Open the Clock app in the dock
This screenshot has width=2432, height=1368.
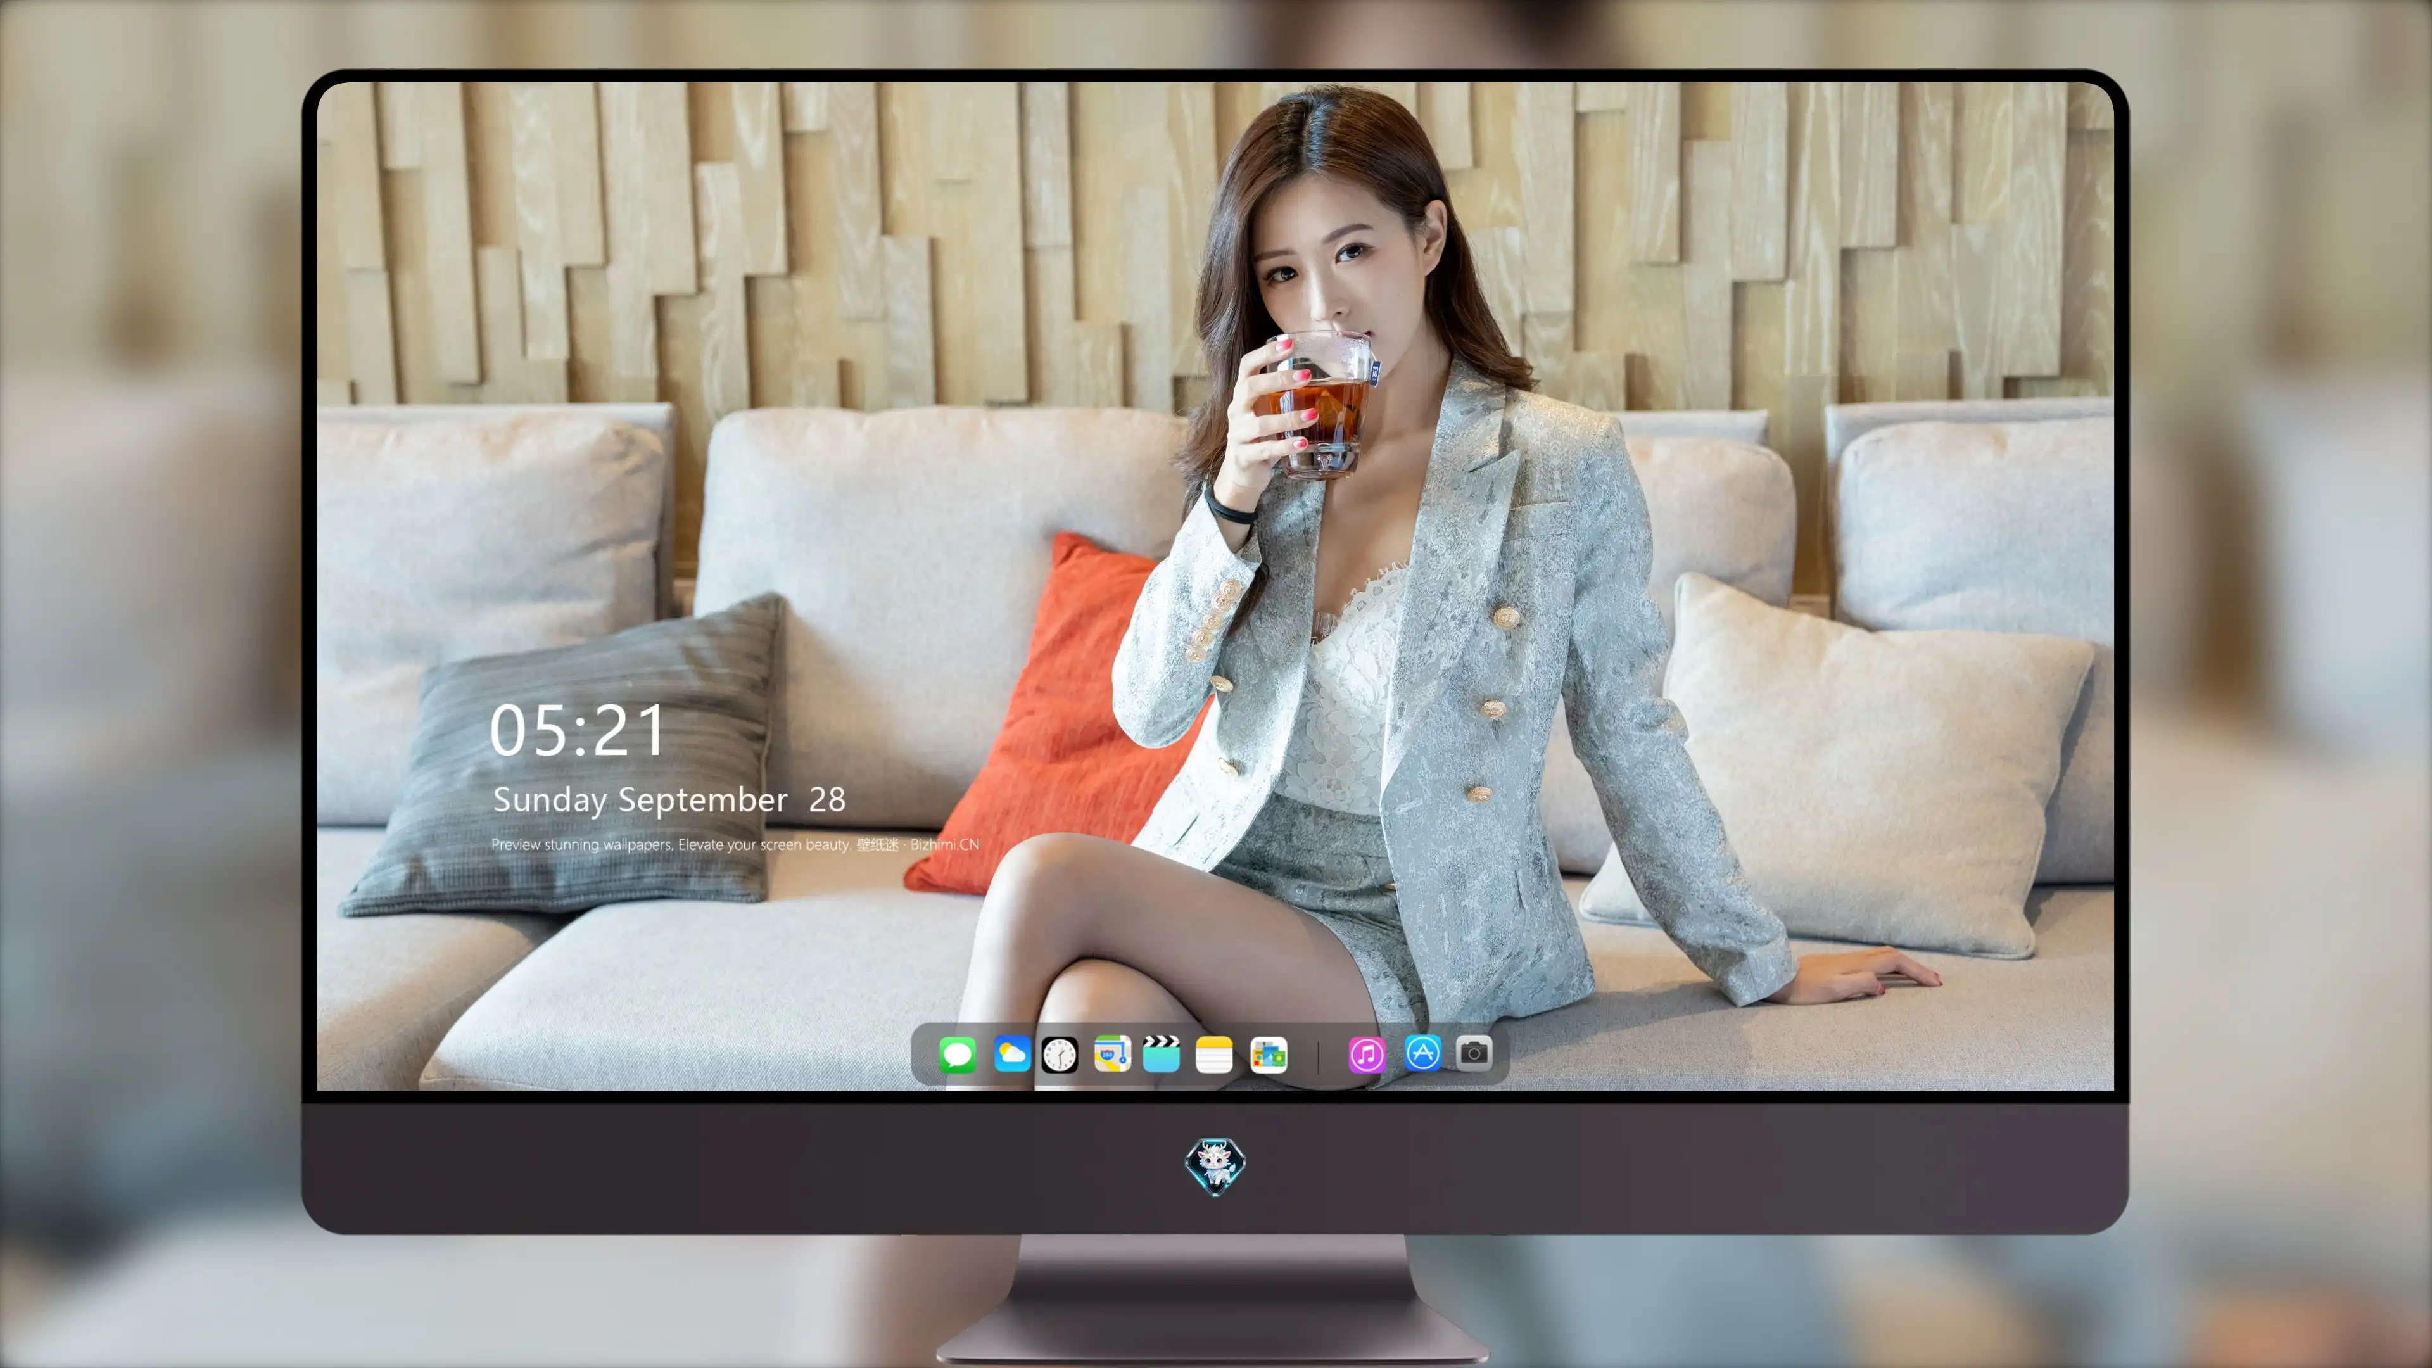coord(1060,1054)
